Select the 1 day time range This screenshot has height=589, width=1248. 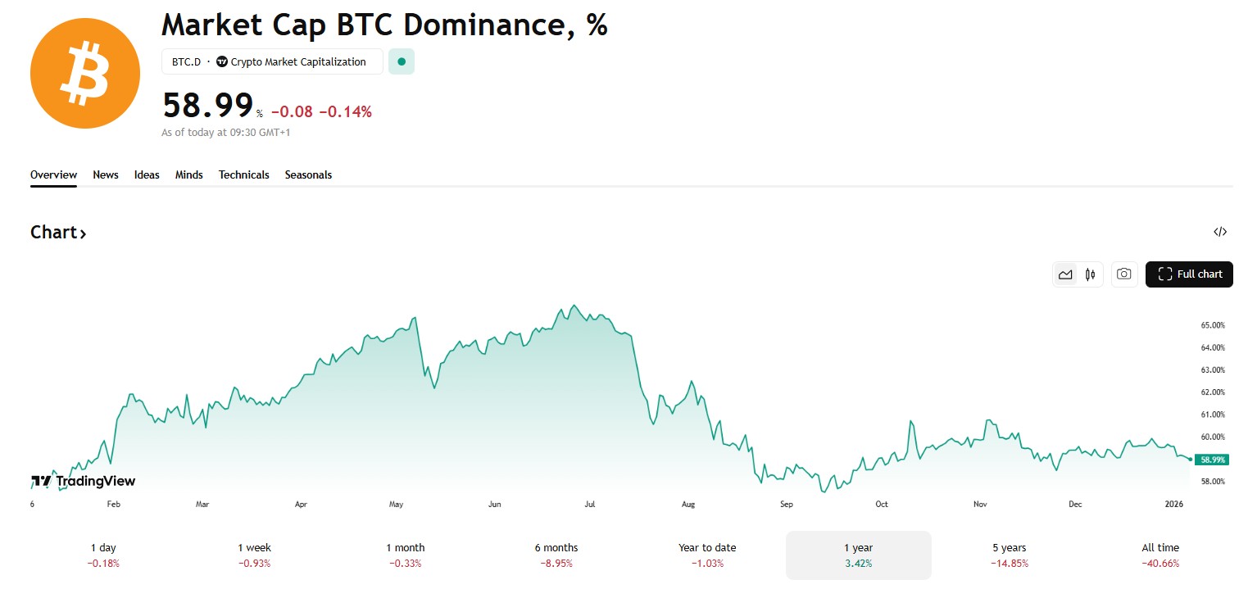(103, 555)
